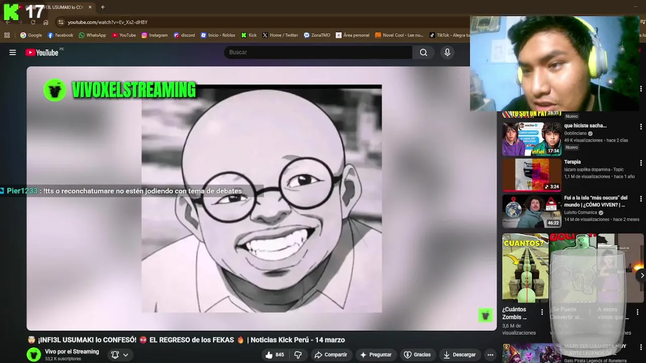Open a new browser tab
646x363 pixels.
click(102, 7)
